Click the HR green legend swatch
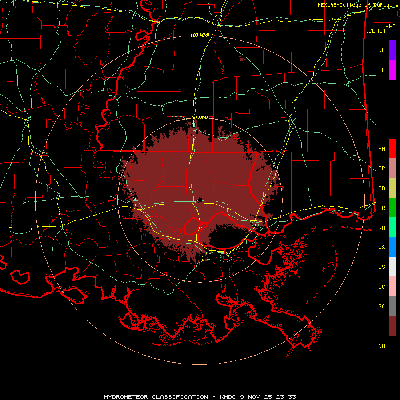This screenshot has height=400, width=400. [392, 208]
